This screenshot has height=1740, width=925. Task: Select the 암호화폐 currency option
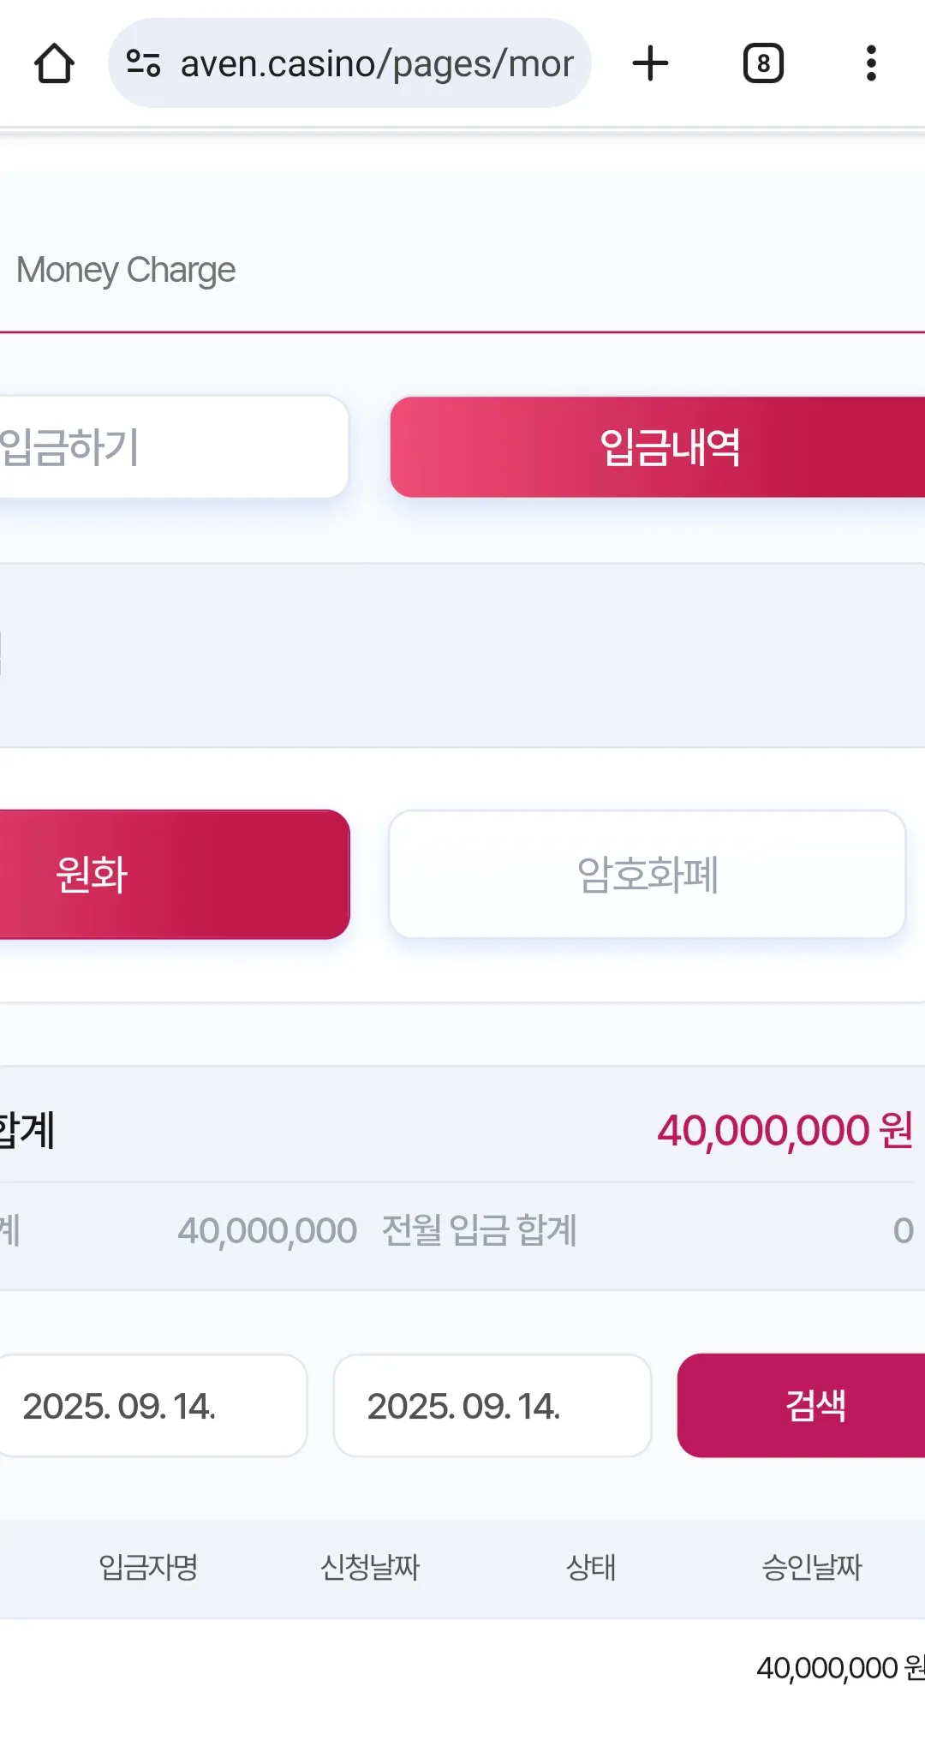coord(647,874)
